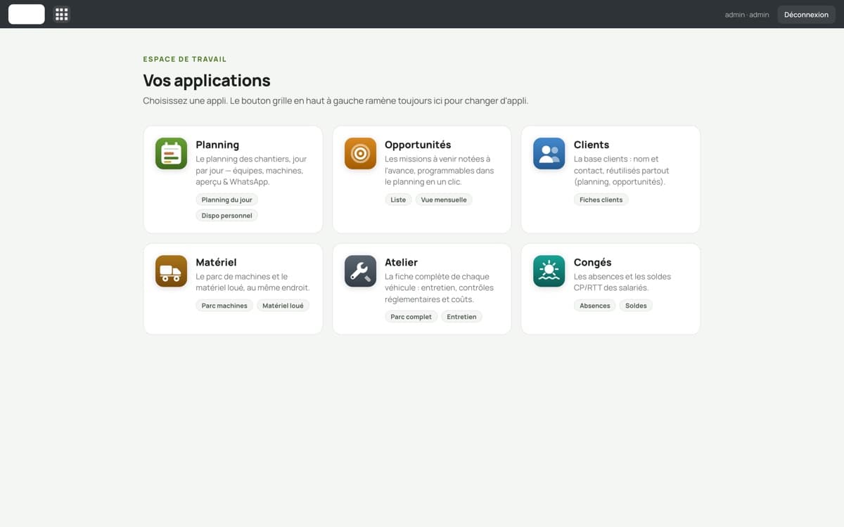Image resolution: width=844 pixels, height=527 pixels.
Task: Click the white logo in the top bar
Action: [27, 14]
